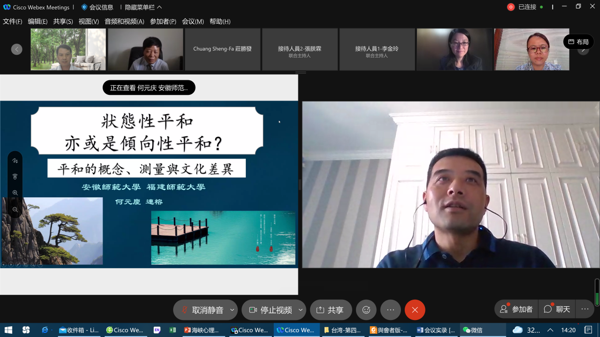Open more options in meeting controls
The image size is (600, 337).
(x=391, y=310)
